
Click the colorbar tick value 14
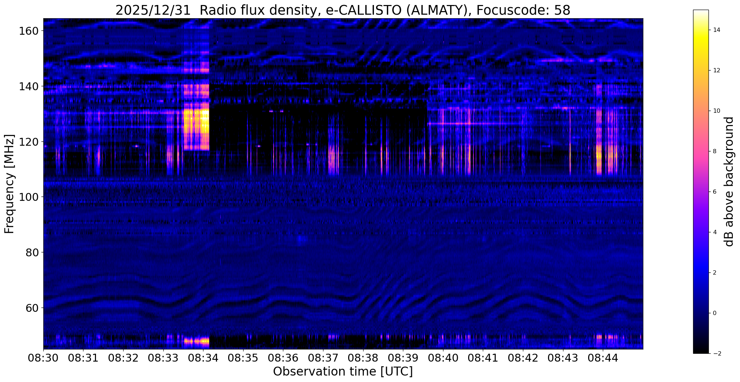point(717,30)
